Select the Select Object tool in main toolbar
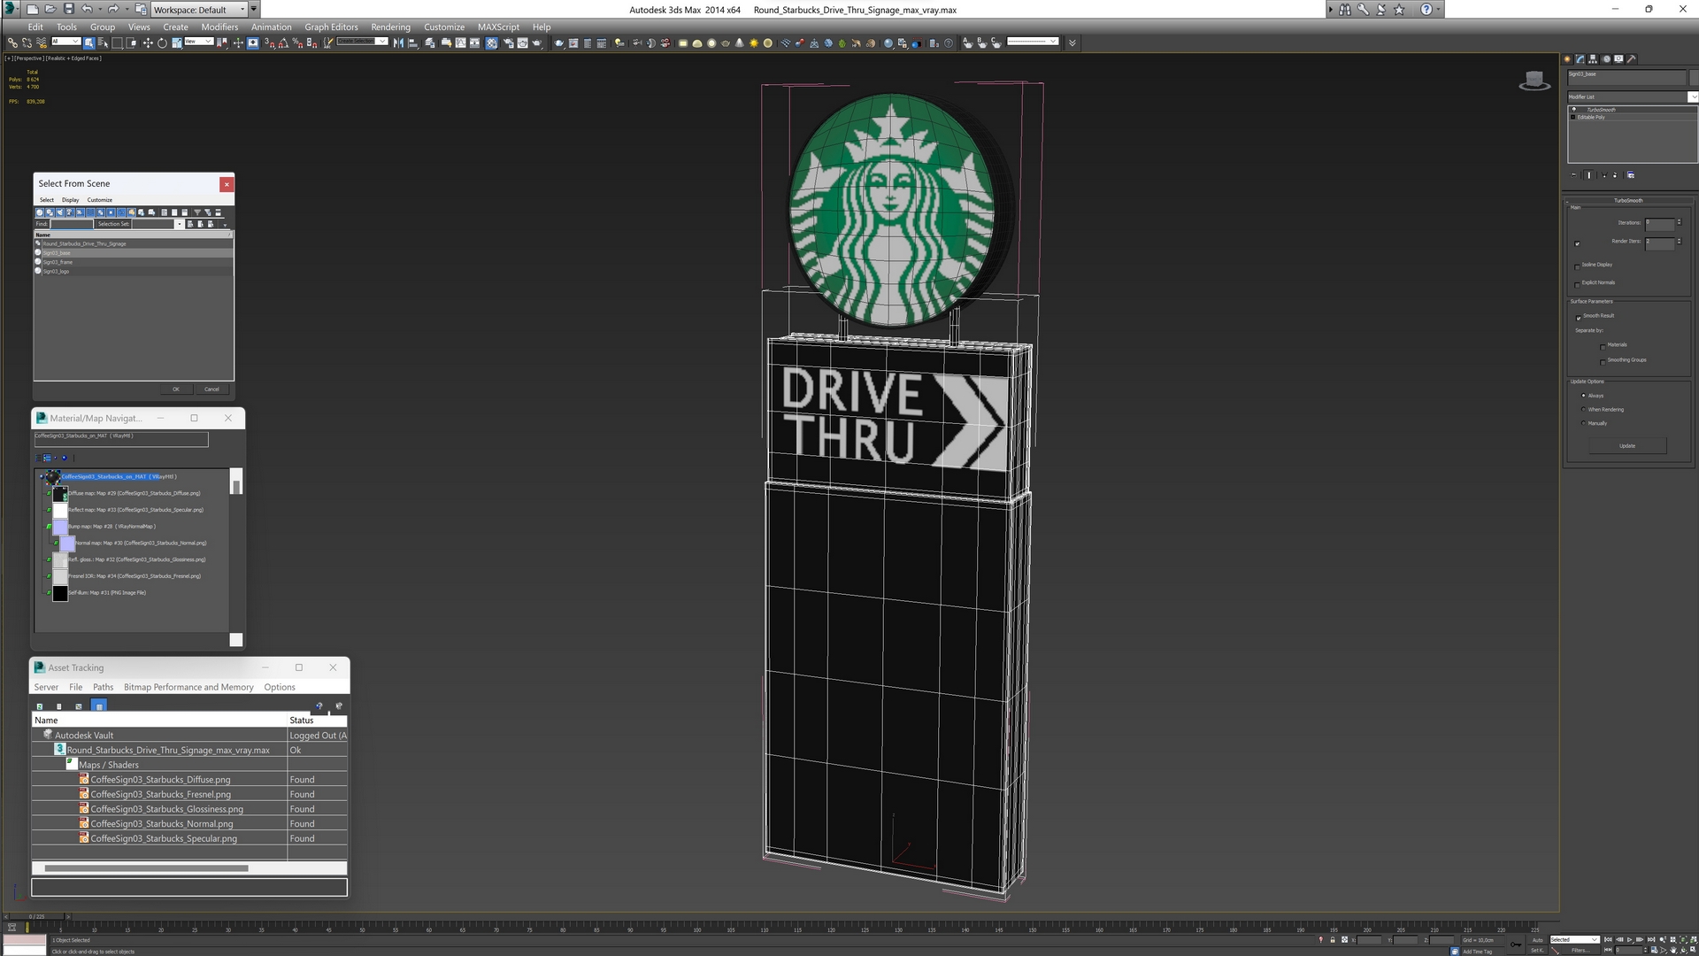Image resolution: width=1699 pixels, height=956 pixels. (x=88, y=42)
